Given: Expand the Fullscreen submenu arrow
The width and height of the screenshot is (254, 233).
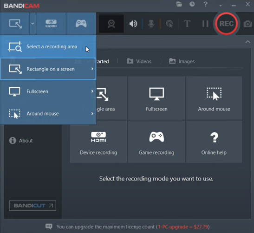Looking at the screenshot, I should point(92,91).
